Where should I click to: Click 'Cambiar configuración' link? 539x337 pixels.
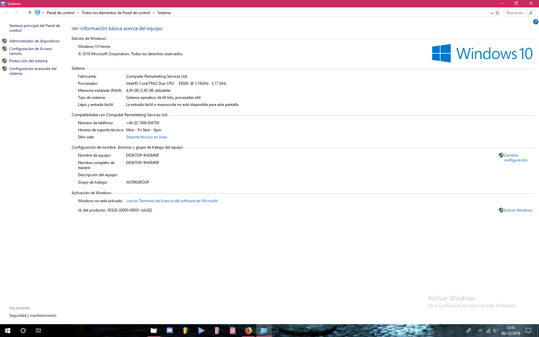click(x=515, y=158)
